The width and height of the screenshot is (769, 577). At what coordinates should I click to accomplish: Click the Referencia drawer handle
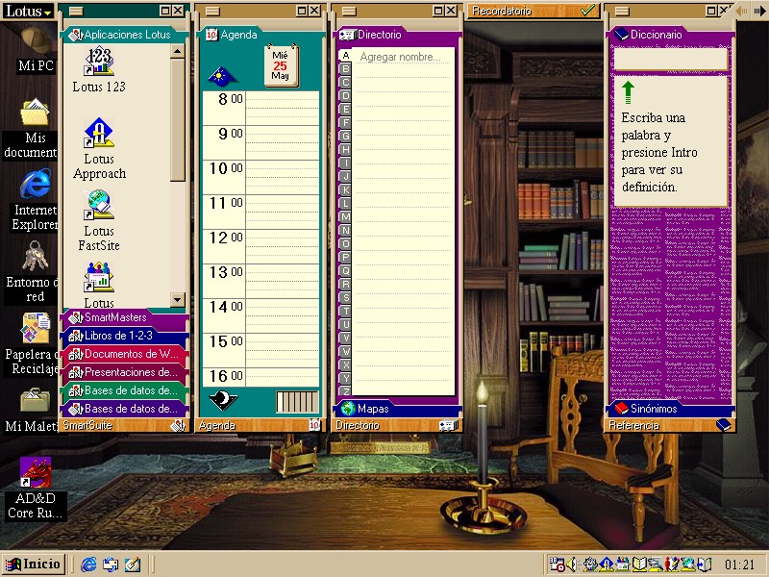(670, 425)
